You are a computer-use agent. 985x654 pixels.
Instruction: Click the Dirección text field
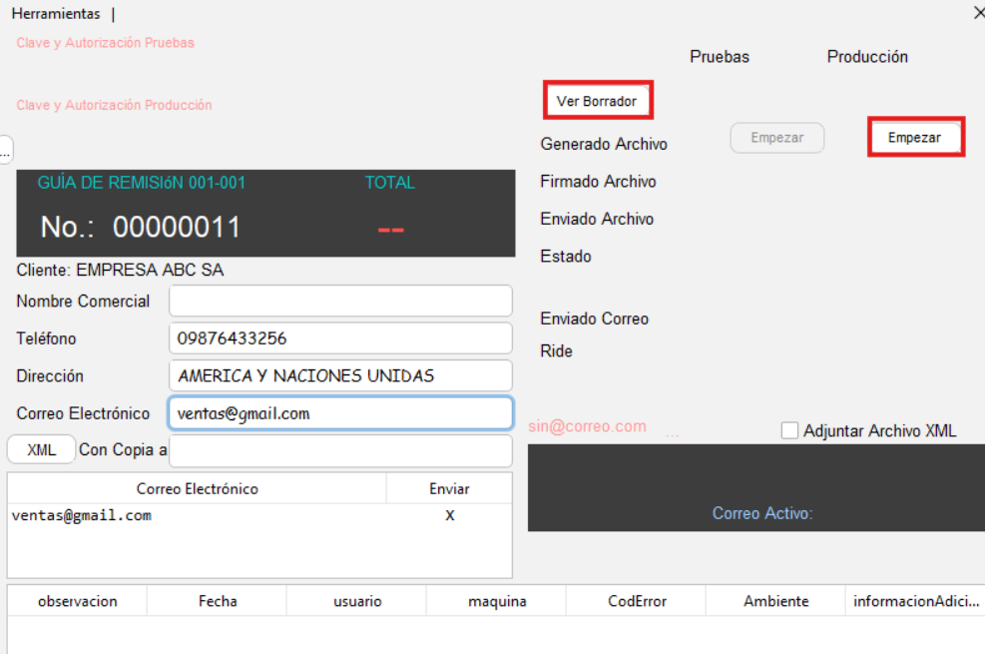(340, 376)
